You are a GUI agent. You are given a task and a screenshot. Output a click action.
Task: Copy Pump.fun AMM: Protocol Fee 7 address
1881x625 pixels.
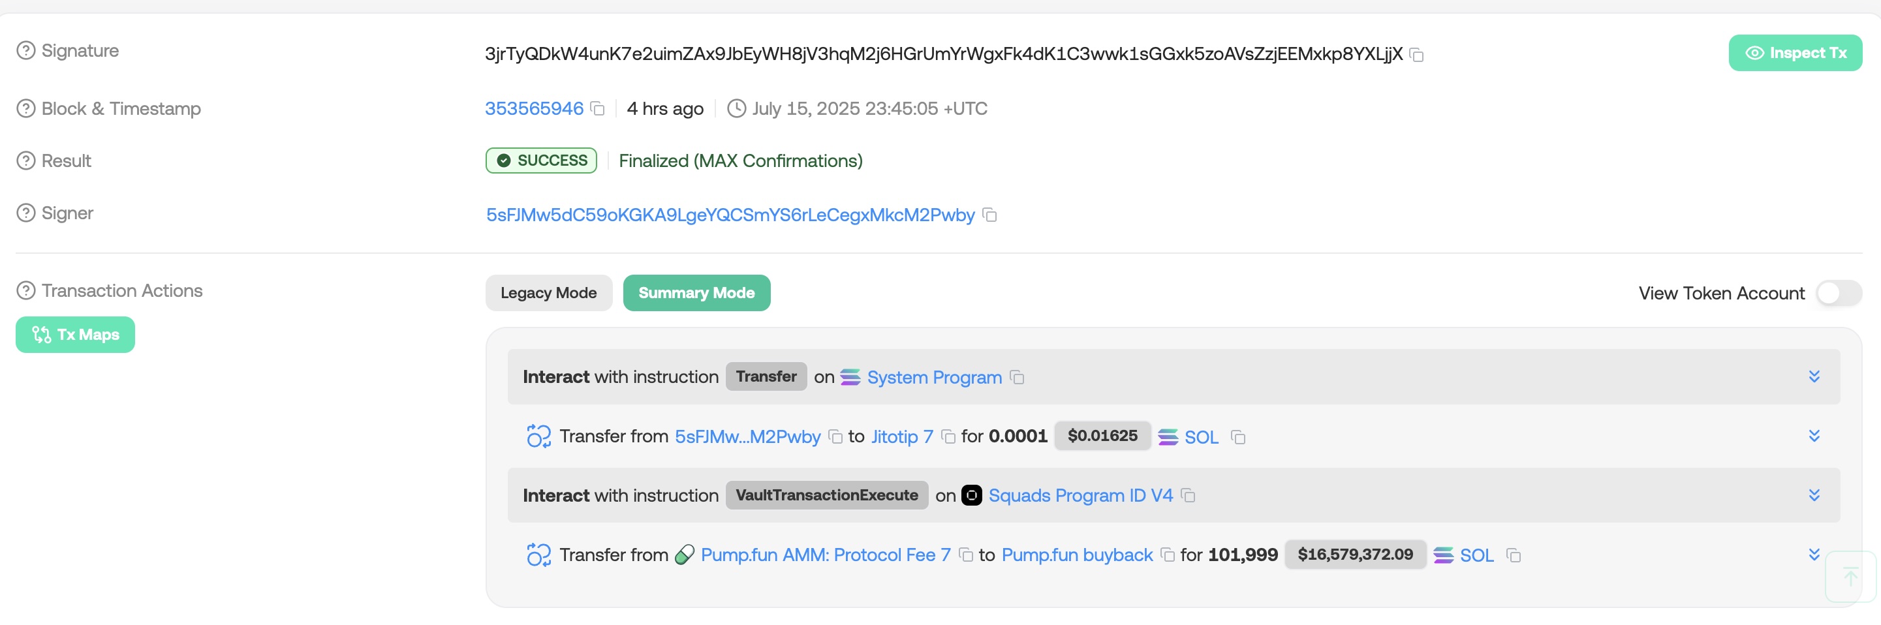966,556
